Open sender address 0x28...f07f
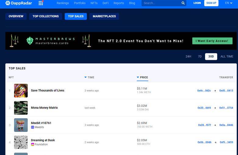 point(204,125)
